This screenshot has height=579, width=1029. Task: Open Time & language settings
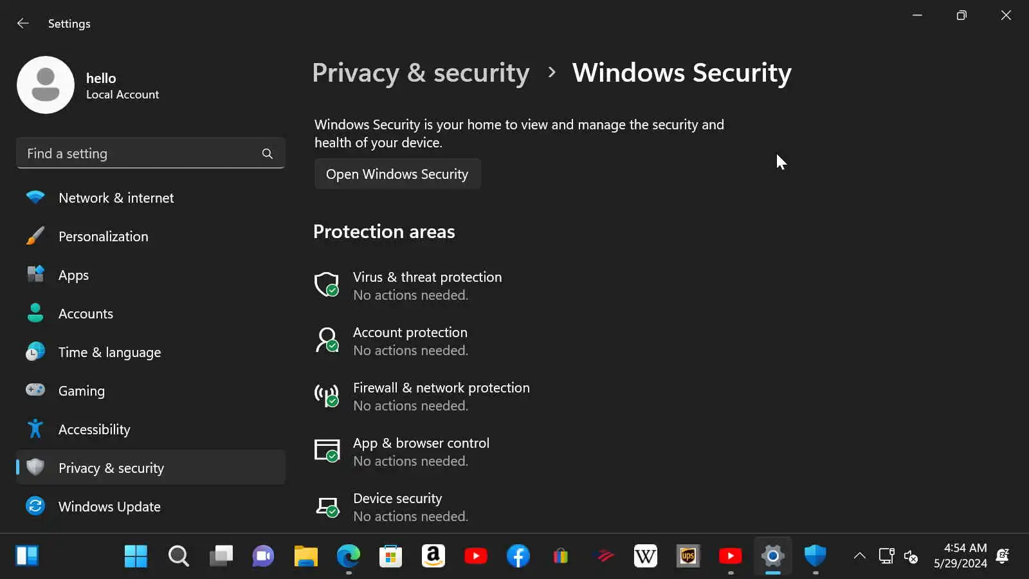pos(109,353)
